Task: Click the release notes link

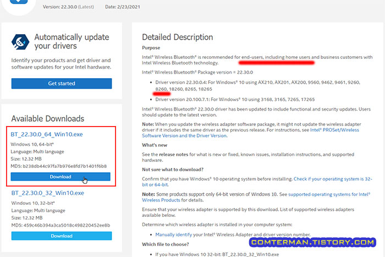Action: [x=174, y=155]
